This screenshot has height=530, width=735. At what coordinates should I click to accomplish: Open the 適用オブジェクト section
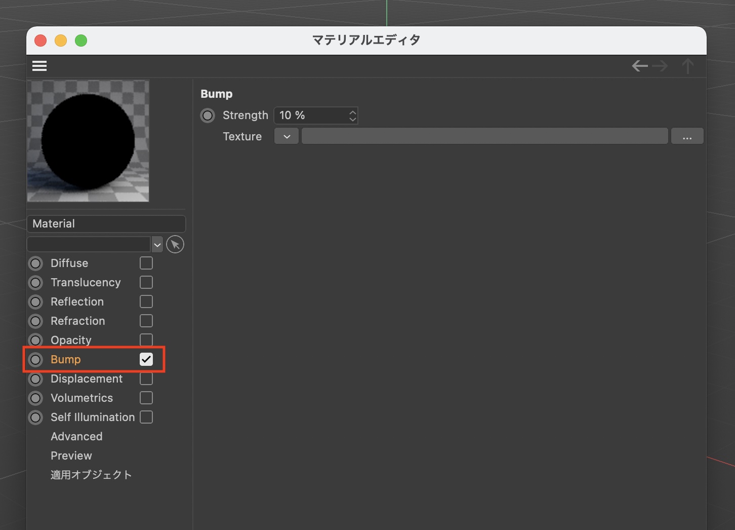[x=91, y=475]
